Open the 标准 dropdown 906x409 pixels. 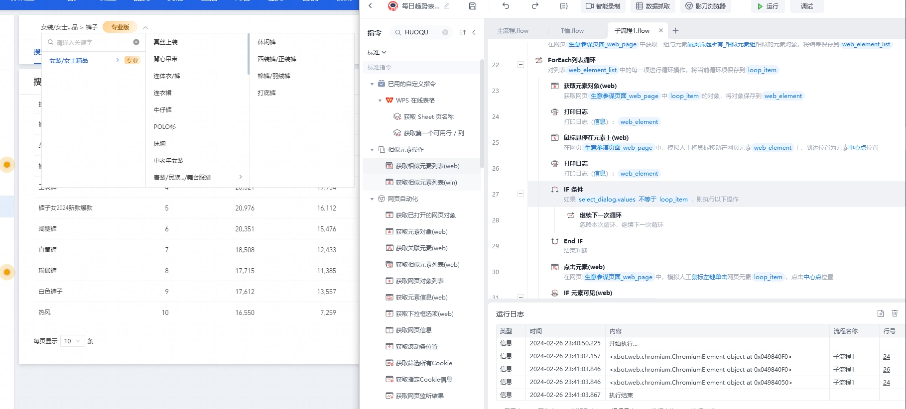tap(377, 52)
